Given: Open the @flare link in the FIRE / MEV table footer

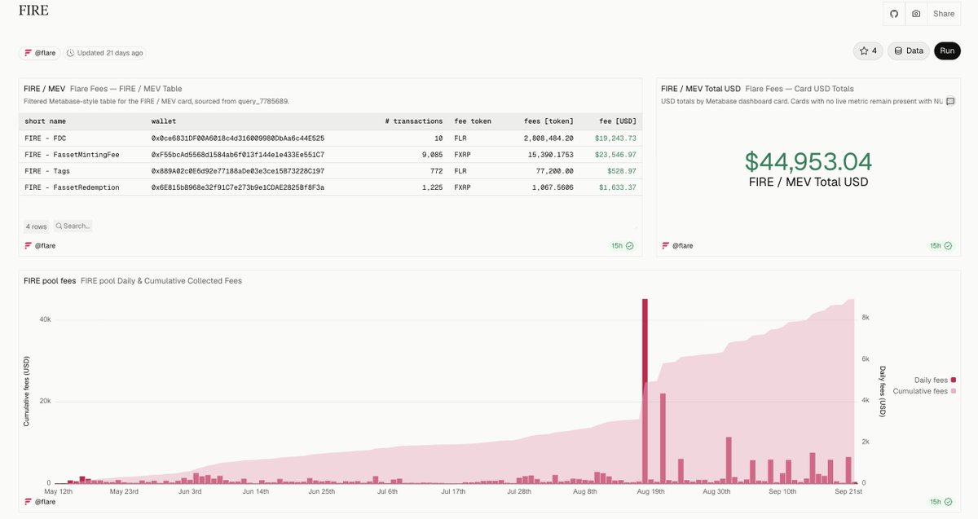Looking at the screenshot, I should 40,245.
